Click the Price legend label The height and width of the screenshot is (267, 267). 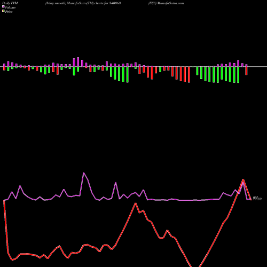tap(9, 12)
